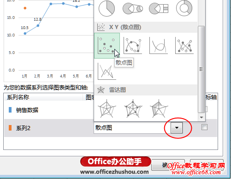Click the orange 系列2 color marker

[x=10, y=128]
